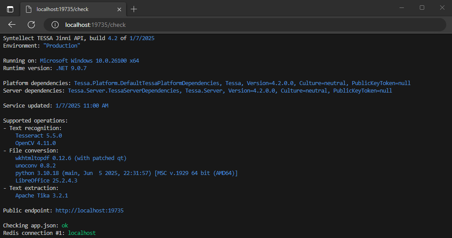Click the LibreOffice 25.2.4.3 entry
Screen dimensions: 452x238
(x=46, y=181)
